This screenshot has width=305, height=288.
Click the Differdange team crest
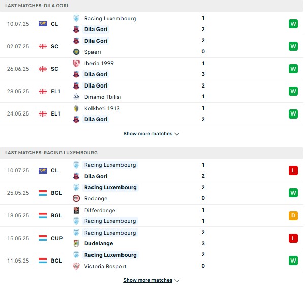tap(76, 210)
